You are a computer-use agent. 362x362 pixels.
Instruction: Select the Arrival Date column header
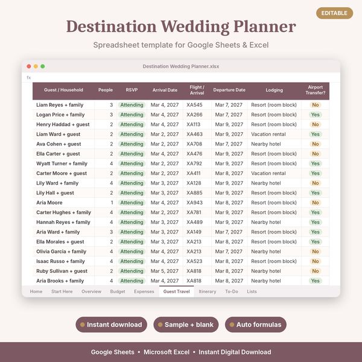pos(165,90)
